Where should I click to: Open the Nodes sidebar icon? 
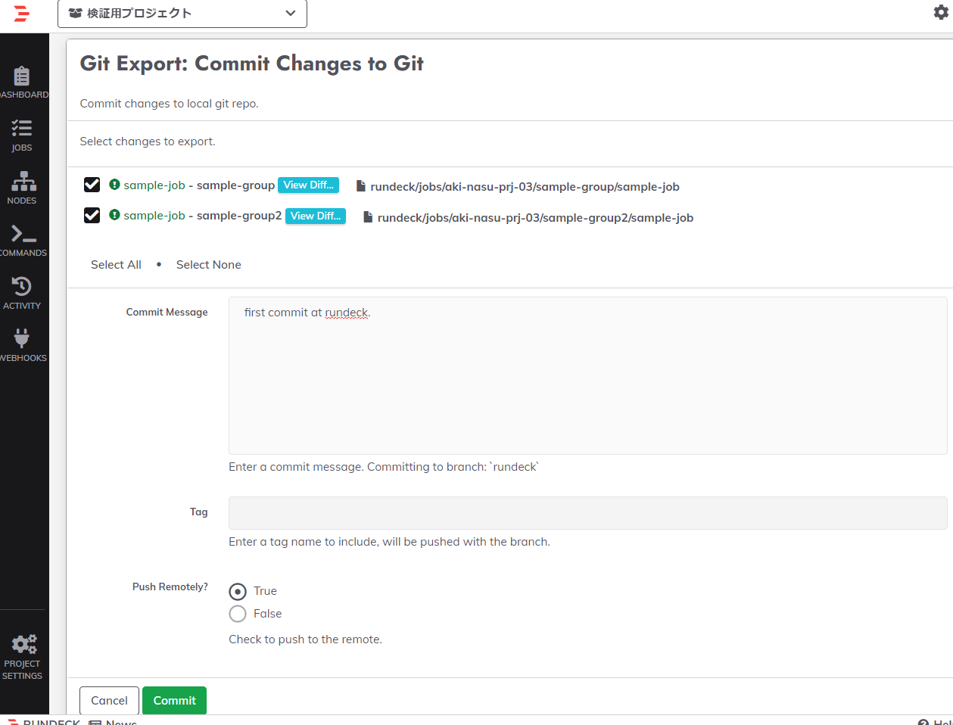[23, 182]
